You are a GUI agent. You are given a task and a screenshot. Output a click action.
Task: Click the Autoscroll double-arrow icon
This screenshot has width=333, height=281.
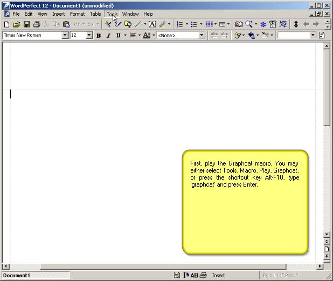coord(296,24)
